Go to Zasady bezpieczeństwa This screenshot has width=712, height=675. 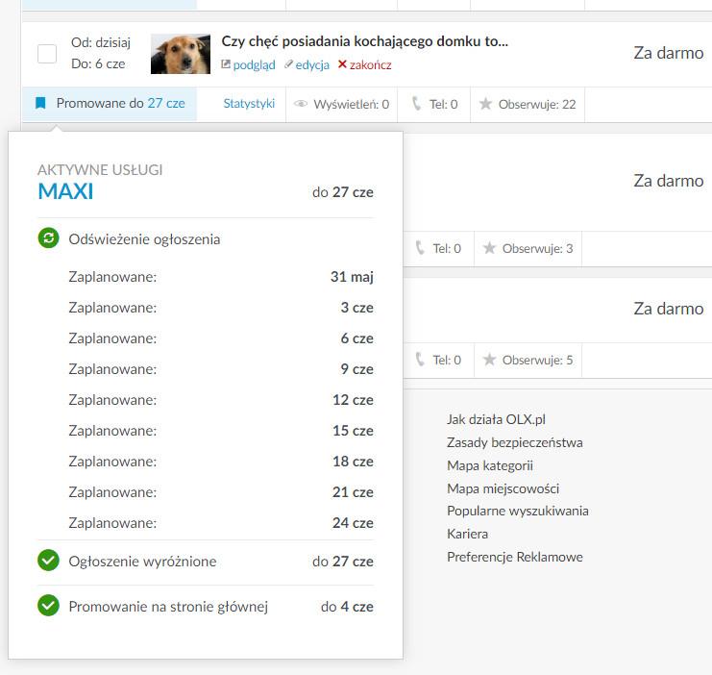[x=514, y=442]
